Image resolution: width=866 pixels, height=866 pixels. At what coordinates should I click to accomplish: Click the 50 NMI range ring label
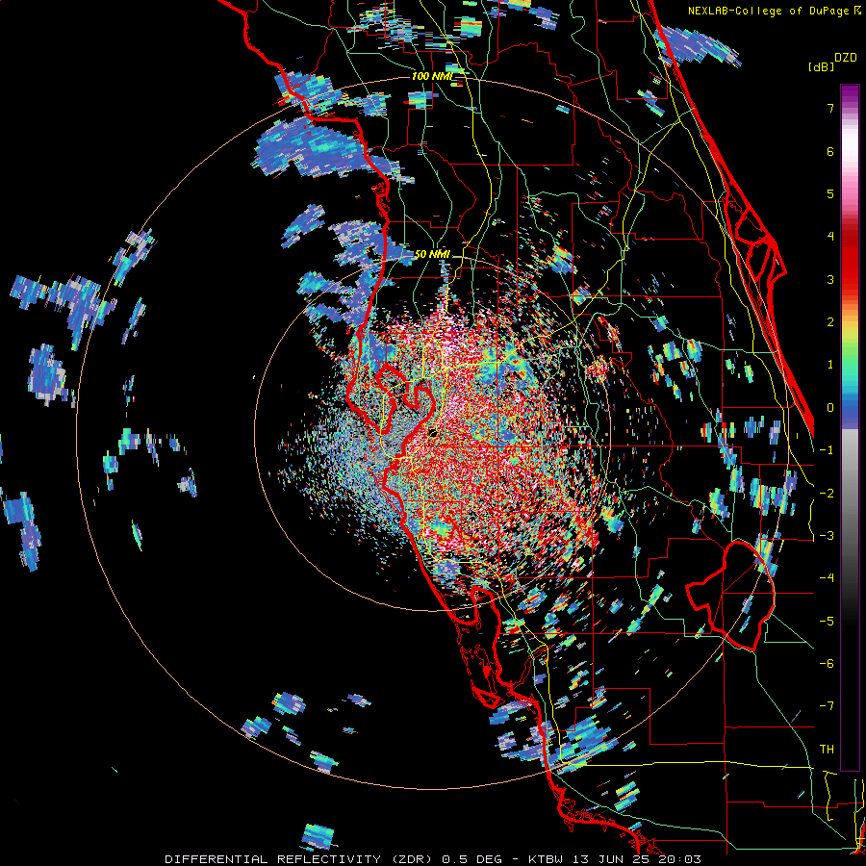tap(432, 254)
